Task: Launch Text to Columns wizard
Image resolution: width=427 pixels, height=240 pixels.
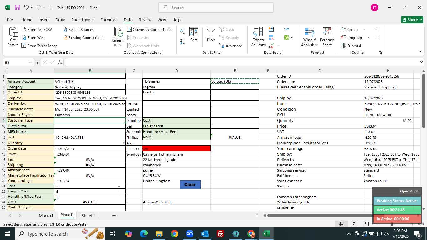Action: pos(258,37)
